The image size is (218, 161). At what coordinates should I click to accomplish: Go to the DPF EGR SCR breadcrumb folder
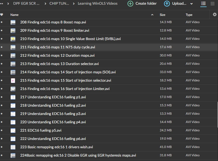(26, 4)
